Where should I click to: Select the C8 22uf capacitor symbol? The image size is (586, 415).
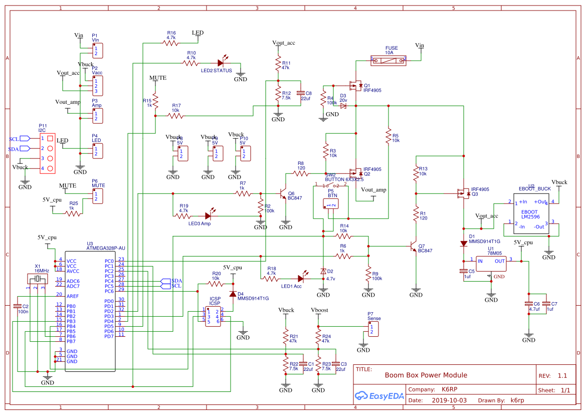tap(300, 93)
